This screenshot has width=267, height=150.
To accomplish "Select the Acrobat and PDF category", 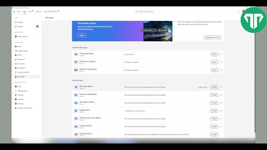I will coord(22,72).
